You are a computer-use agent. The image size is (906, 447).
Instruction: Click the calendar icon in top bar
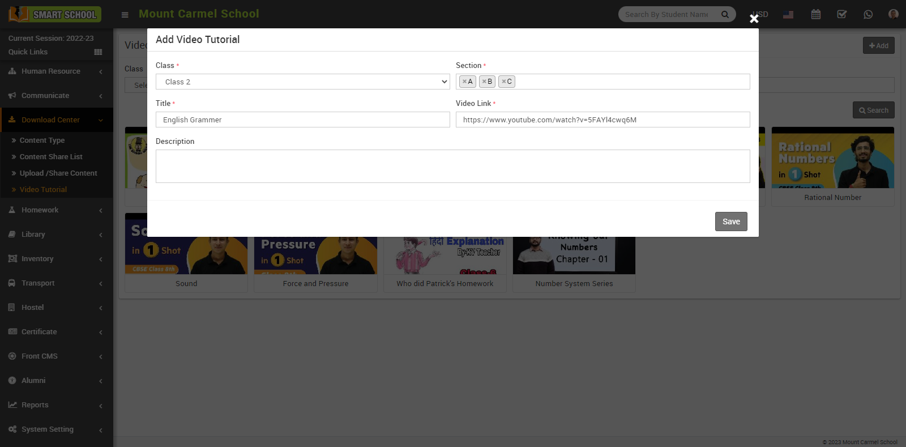(x=815, y=14)
